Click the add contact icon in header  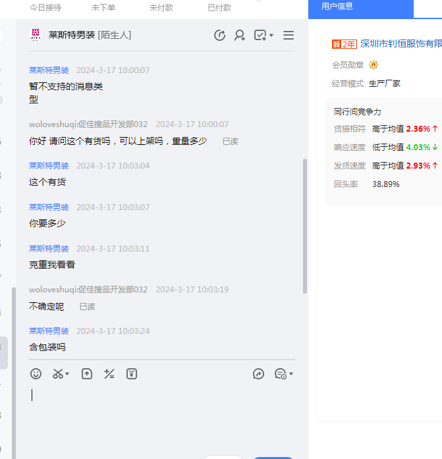tap(240, 36)
